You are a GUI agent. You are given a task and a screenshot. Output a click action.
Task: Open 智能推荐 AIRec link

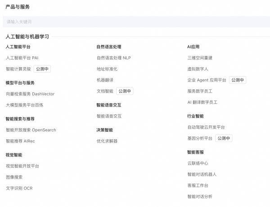coord(20,141)
